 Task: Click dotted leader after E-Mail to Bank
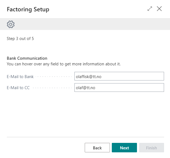click(54, 77)
